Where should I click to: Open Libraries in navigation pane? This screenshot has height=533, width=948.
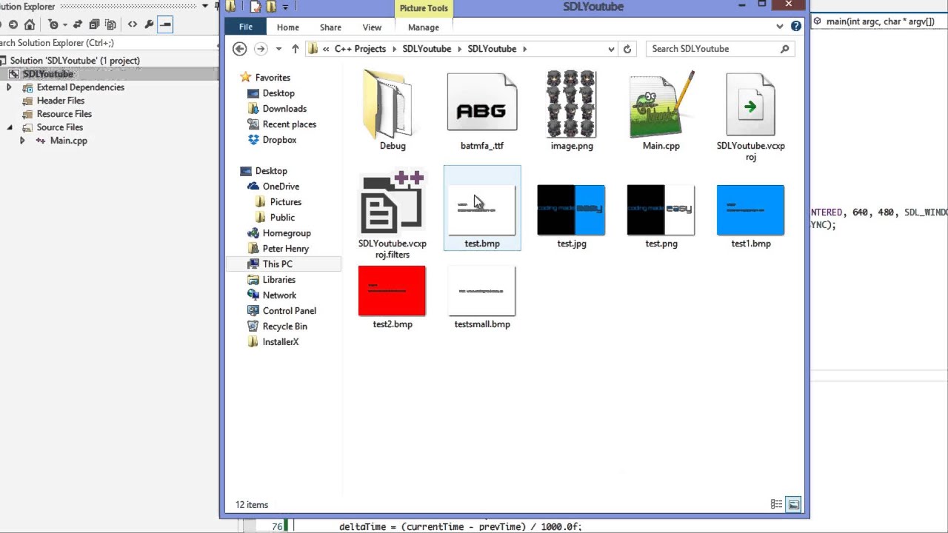click(x=278, y=280)
